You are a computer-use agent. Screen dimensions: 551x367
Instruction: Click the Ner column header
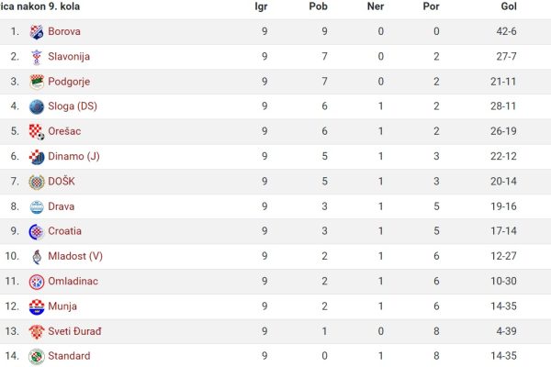376,6
